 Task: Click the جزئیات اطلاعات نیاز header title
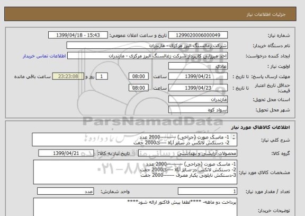pyautogui.click(x=266, y=15)
